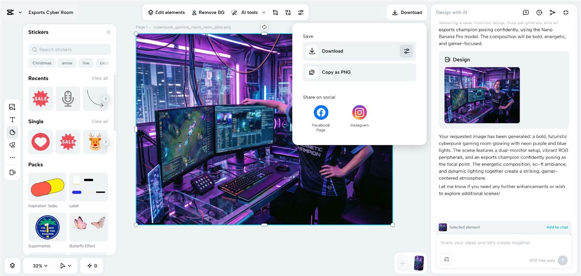Select the red heart sticker
581x276 pixels.
[41, 142]
